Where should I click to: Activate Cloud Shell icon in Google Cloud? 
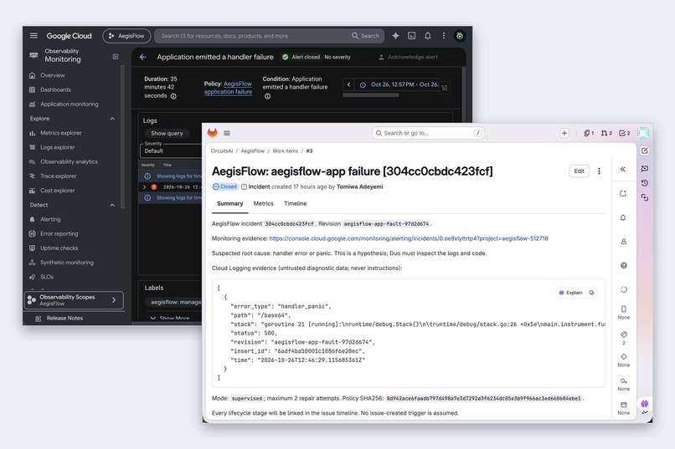(411, 36)
